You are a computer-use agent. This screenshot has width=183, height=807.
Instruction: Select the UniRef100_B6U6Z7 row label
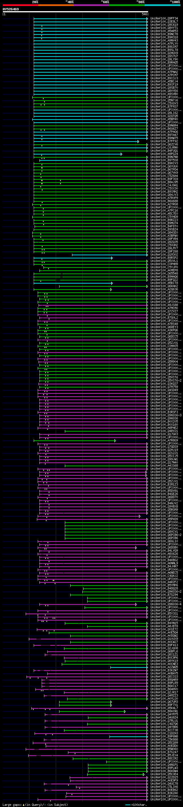[x=164, y=129]
